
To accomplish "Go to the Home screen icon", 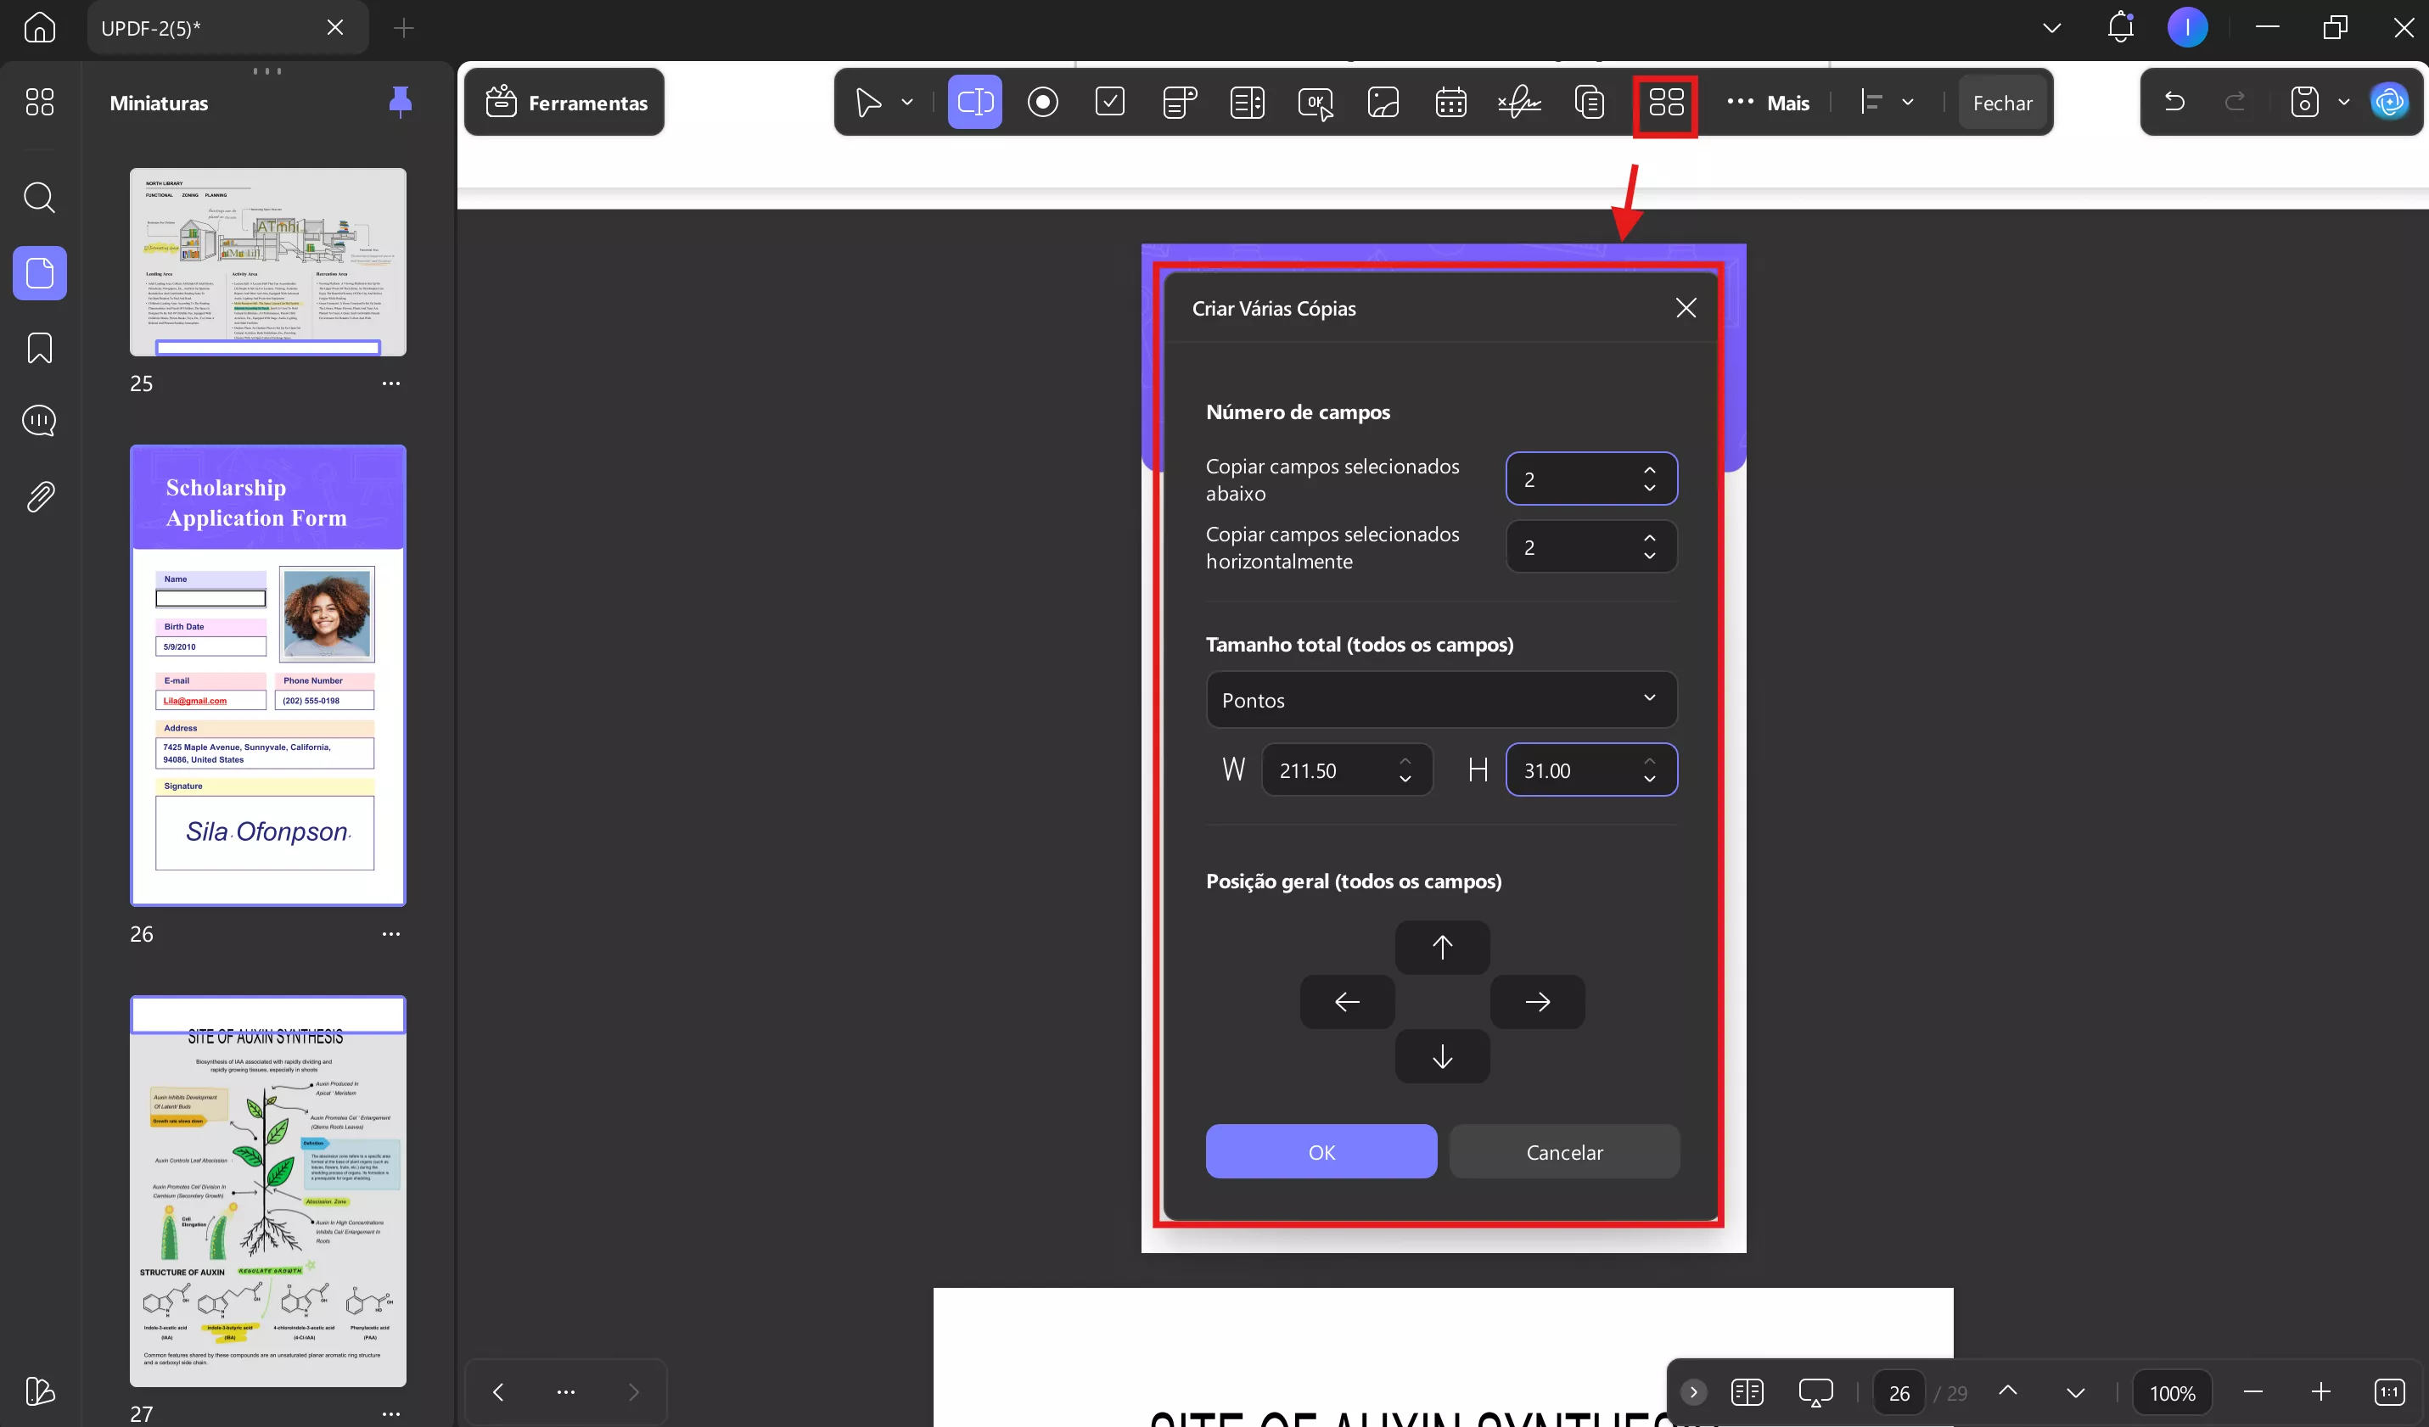I will pyautogui.click(x=40, y=27).
